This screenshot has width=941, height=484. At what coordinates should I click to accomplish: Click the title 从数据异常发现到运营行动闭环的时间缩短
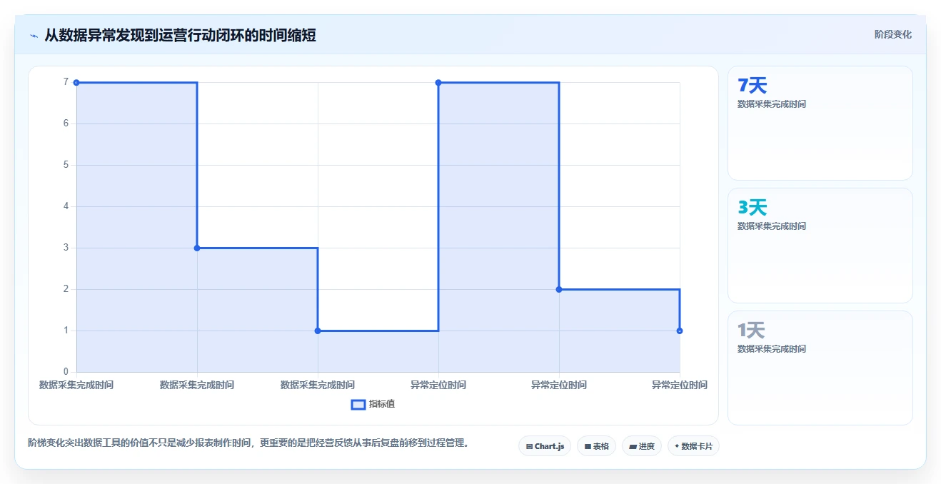[180, 35]
